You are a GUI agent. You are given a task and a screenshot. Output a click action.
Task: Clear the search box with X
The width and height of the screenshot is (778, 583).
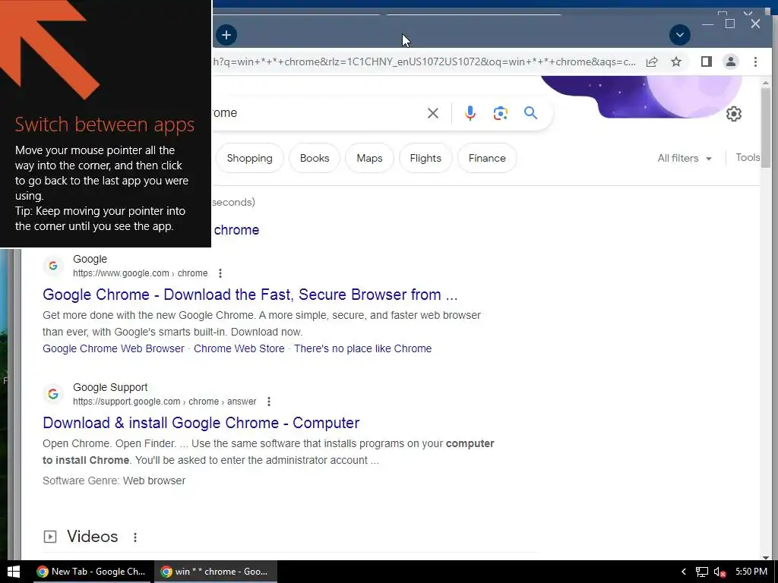[432, 113]
